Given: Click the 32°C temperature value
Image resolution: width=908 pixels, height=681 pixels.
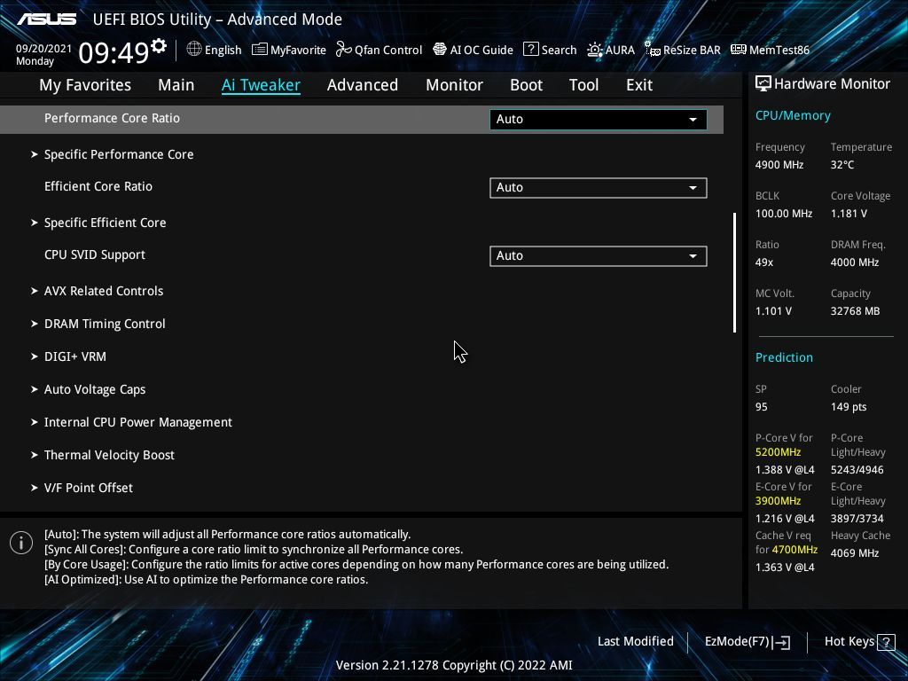Looking at the screenshot, I should [x=842, y=165].
